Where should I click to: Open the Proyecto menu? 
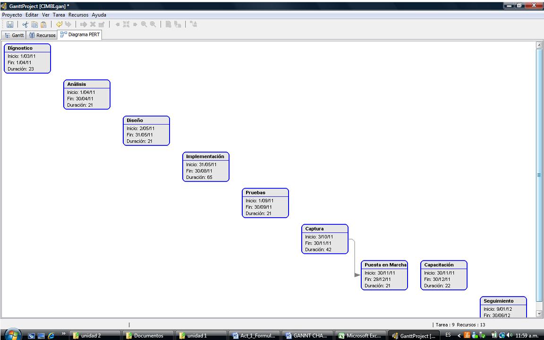[12, 15]
